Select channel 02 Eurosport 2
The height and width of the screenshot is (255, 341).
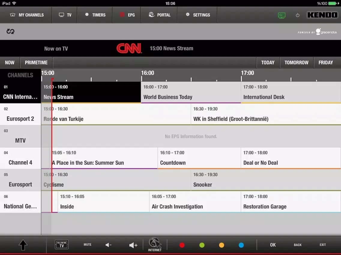20,114
